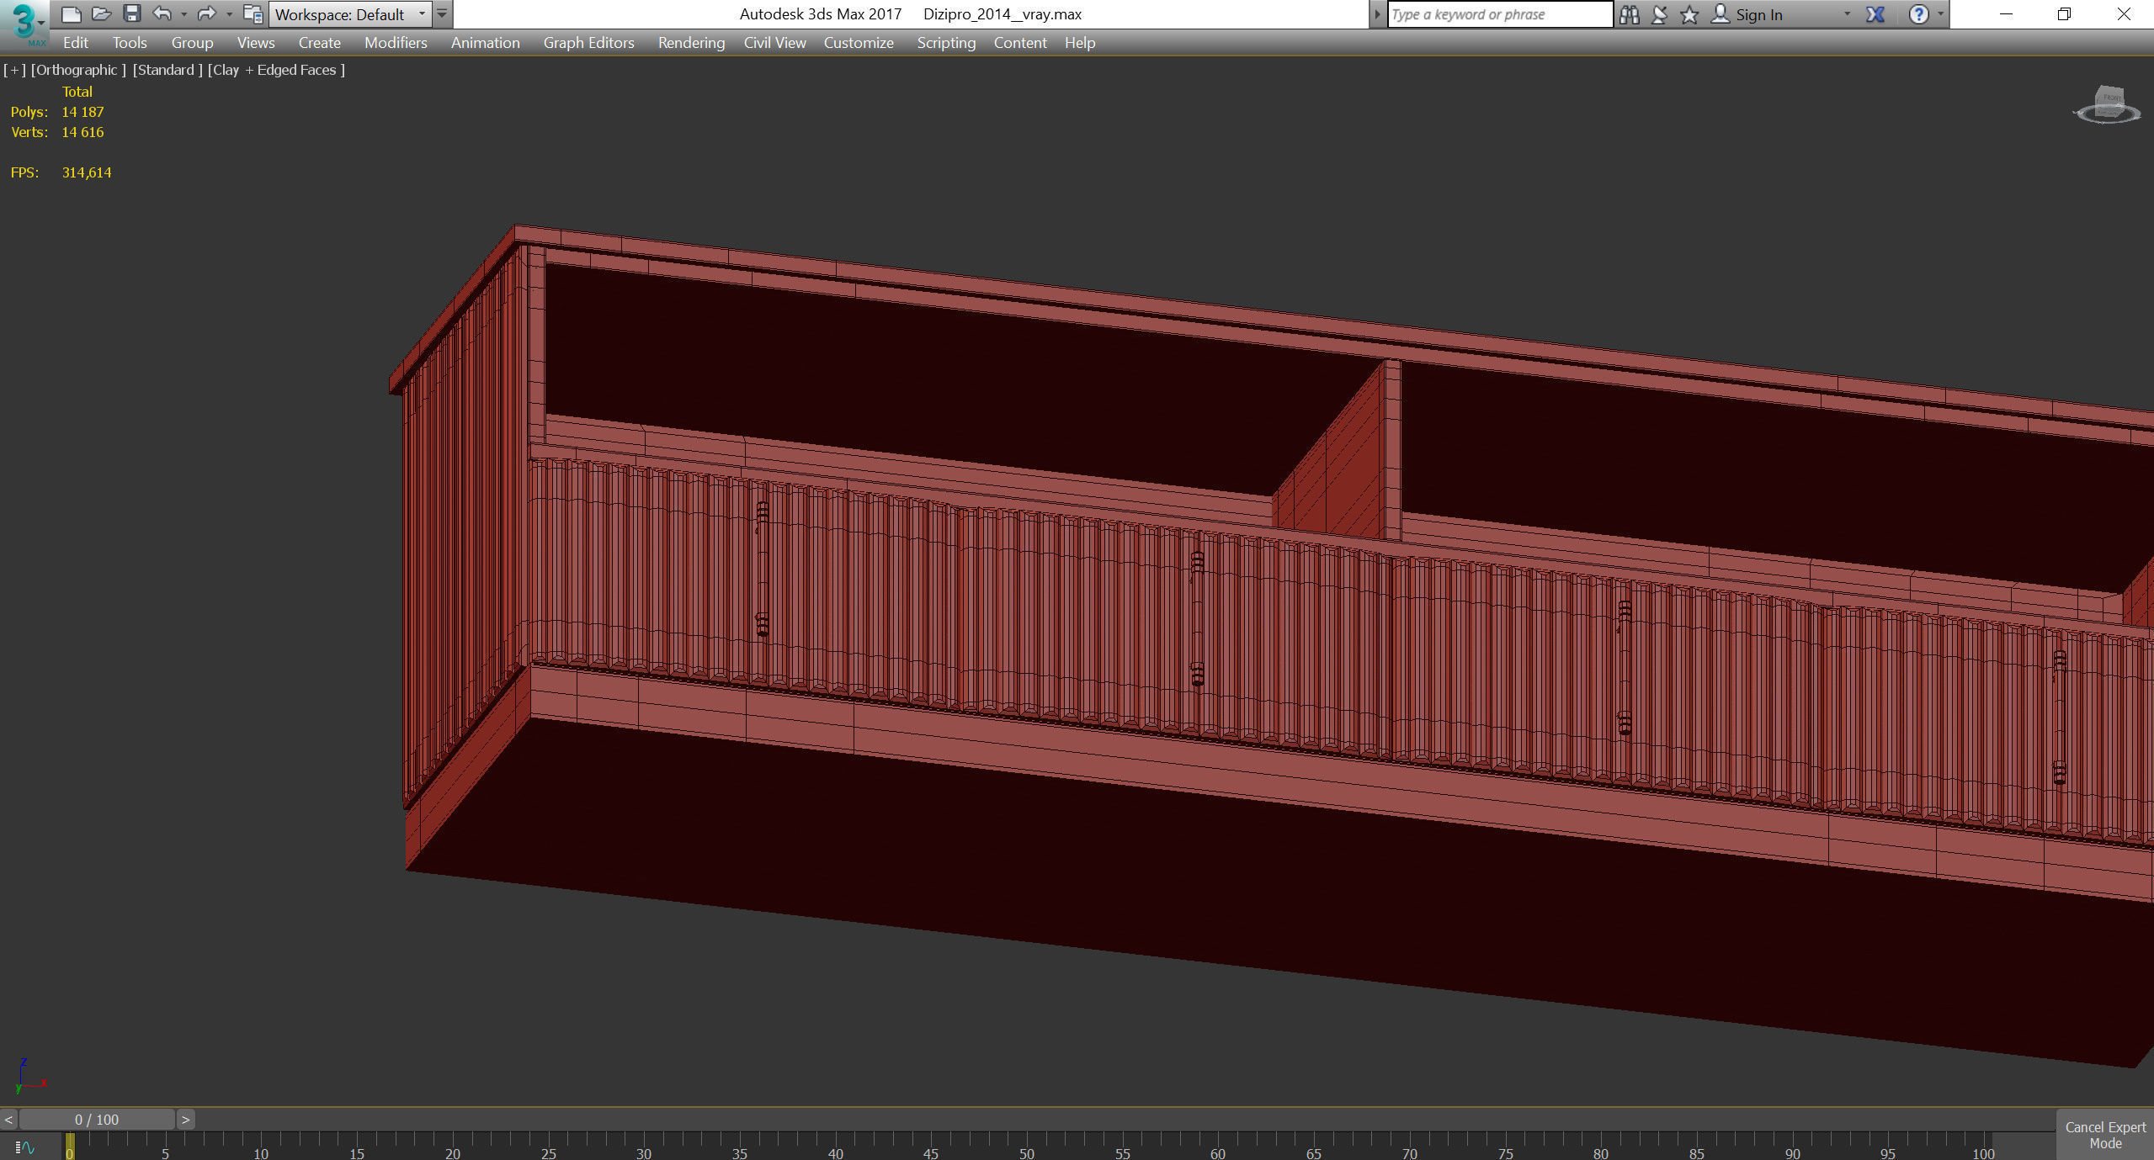The height and width of the screenshot is (1160, 2154).
Task: Open the Clay + Edged Faces shading menu
Action: tap(276, 70)
